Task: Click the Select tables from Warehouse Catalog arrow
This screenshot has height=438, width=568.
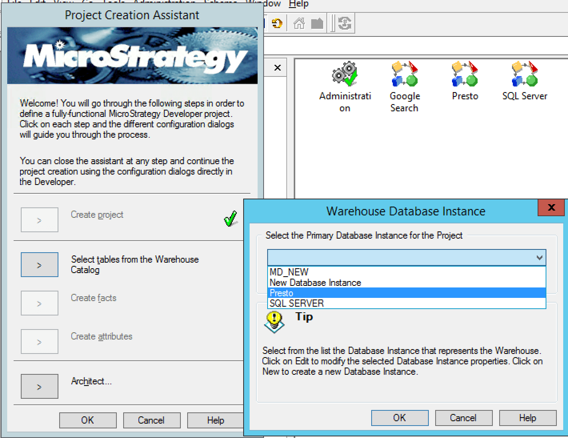Action: point(39,265)
